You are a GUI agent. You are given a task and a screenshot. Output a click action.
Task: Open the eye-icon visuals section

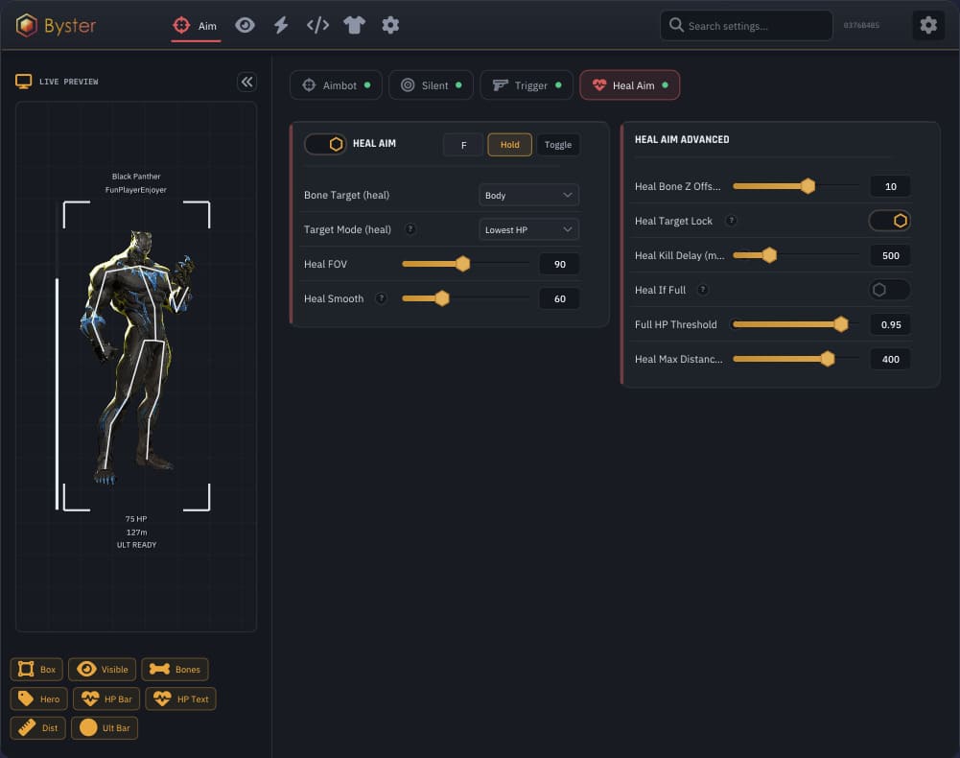coord(245,25)
